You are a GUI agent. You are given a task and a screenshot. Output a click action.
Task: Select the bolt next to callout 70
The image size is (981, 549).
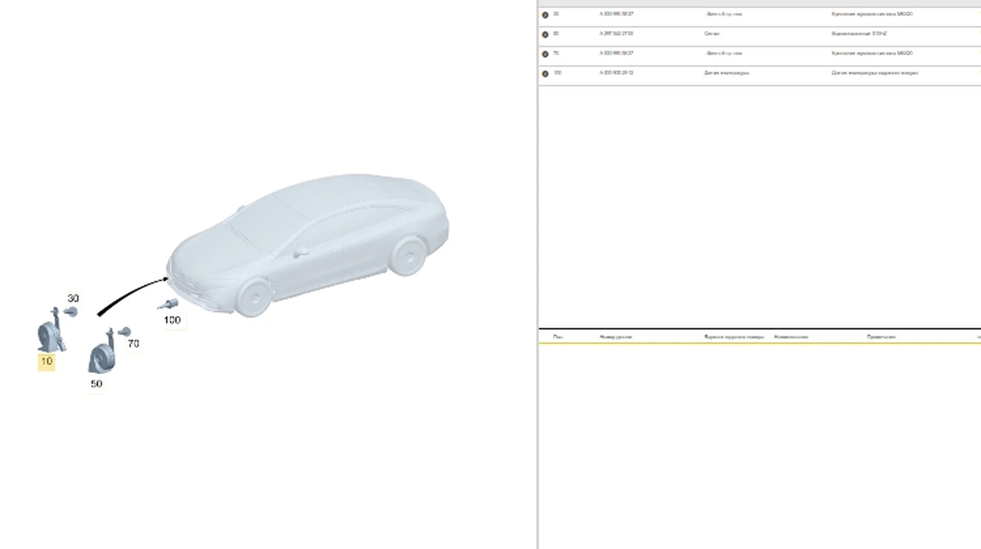point(123,332)
